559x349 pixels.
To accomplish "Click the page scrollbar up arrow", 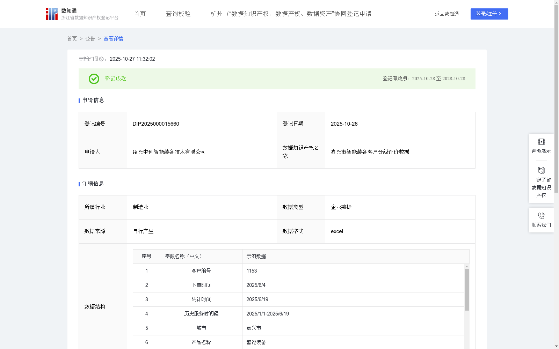I will (x=556, y=2).
